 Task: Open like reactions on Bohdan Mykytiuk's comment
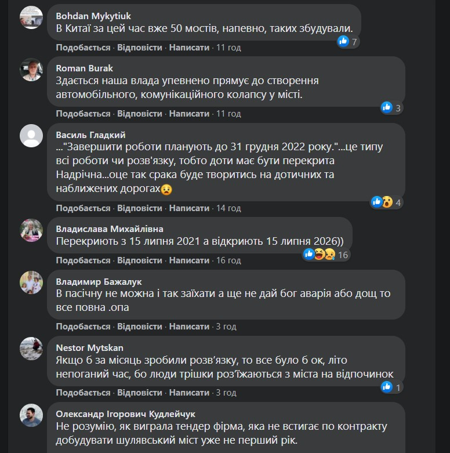point(347,41)
